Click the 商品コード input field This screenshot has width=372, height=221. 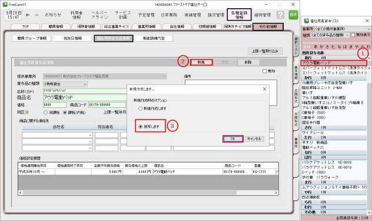point(107,105)
